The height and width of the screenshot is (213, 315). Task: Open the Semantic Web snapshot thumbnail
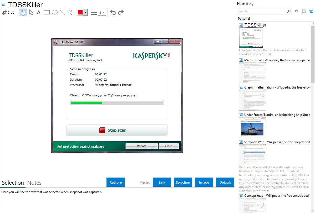[x=252, y=155]
